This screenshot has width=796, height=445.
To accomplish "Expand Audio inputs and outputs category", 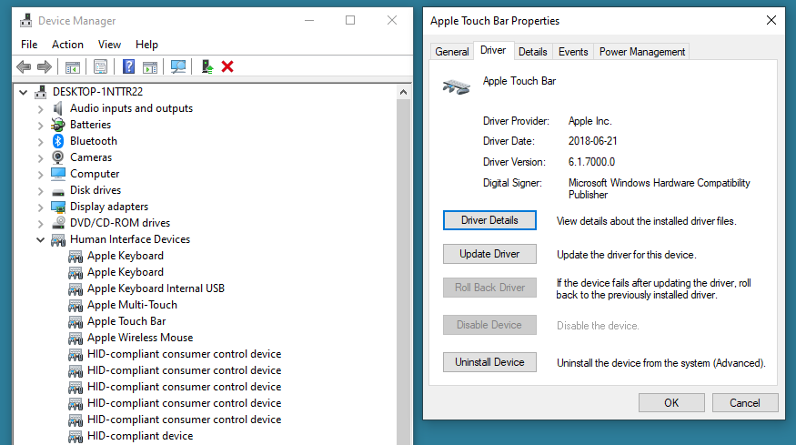I will click(x=41, y=108).
